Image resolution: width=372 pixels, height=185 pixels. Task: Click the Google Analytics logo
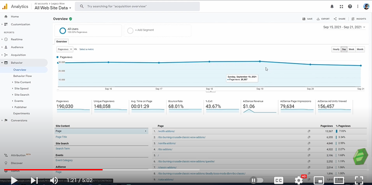click(x=5, y=7)
